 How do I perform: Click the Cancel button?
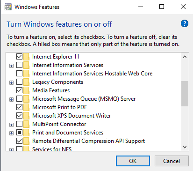click(x=172, y=161)
